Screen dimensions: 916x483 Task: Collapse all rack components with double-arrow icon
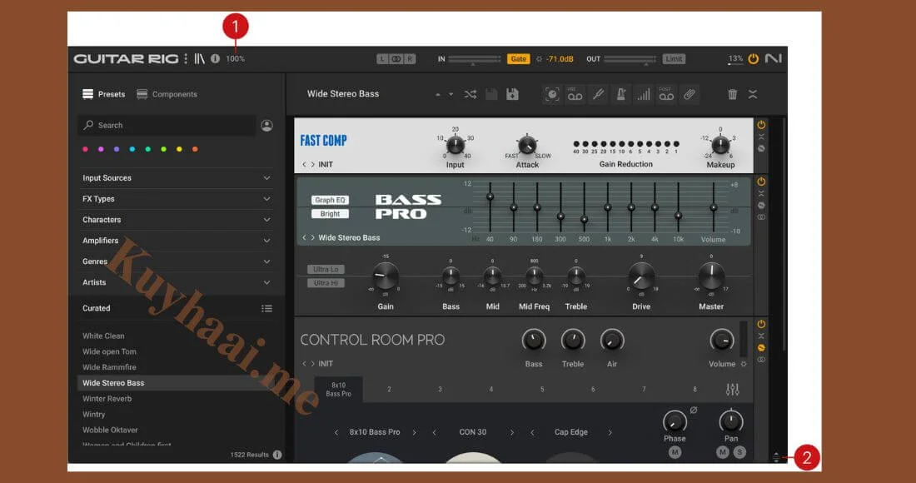click(x=753, y=94)
